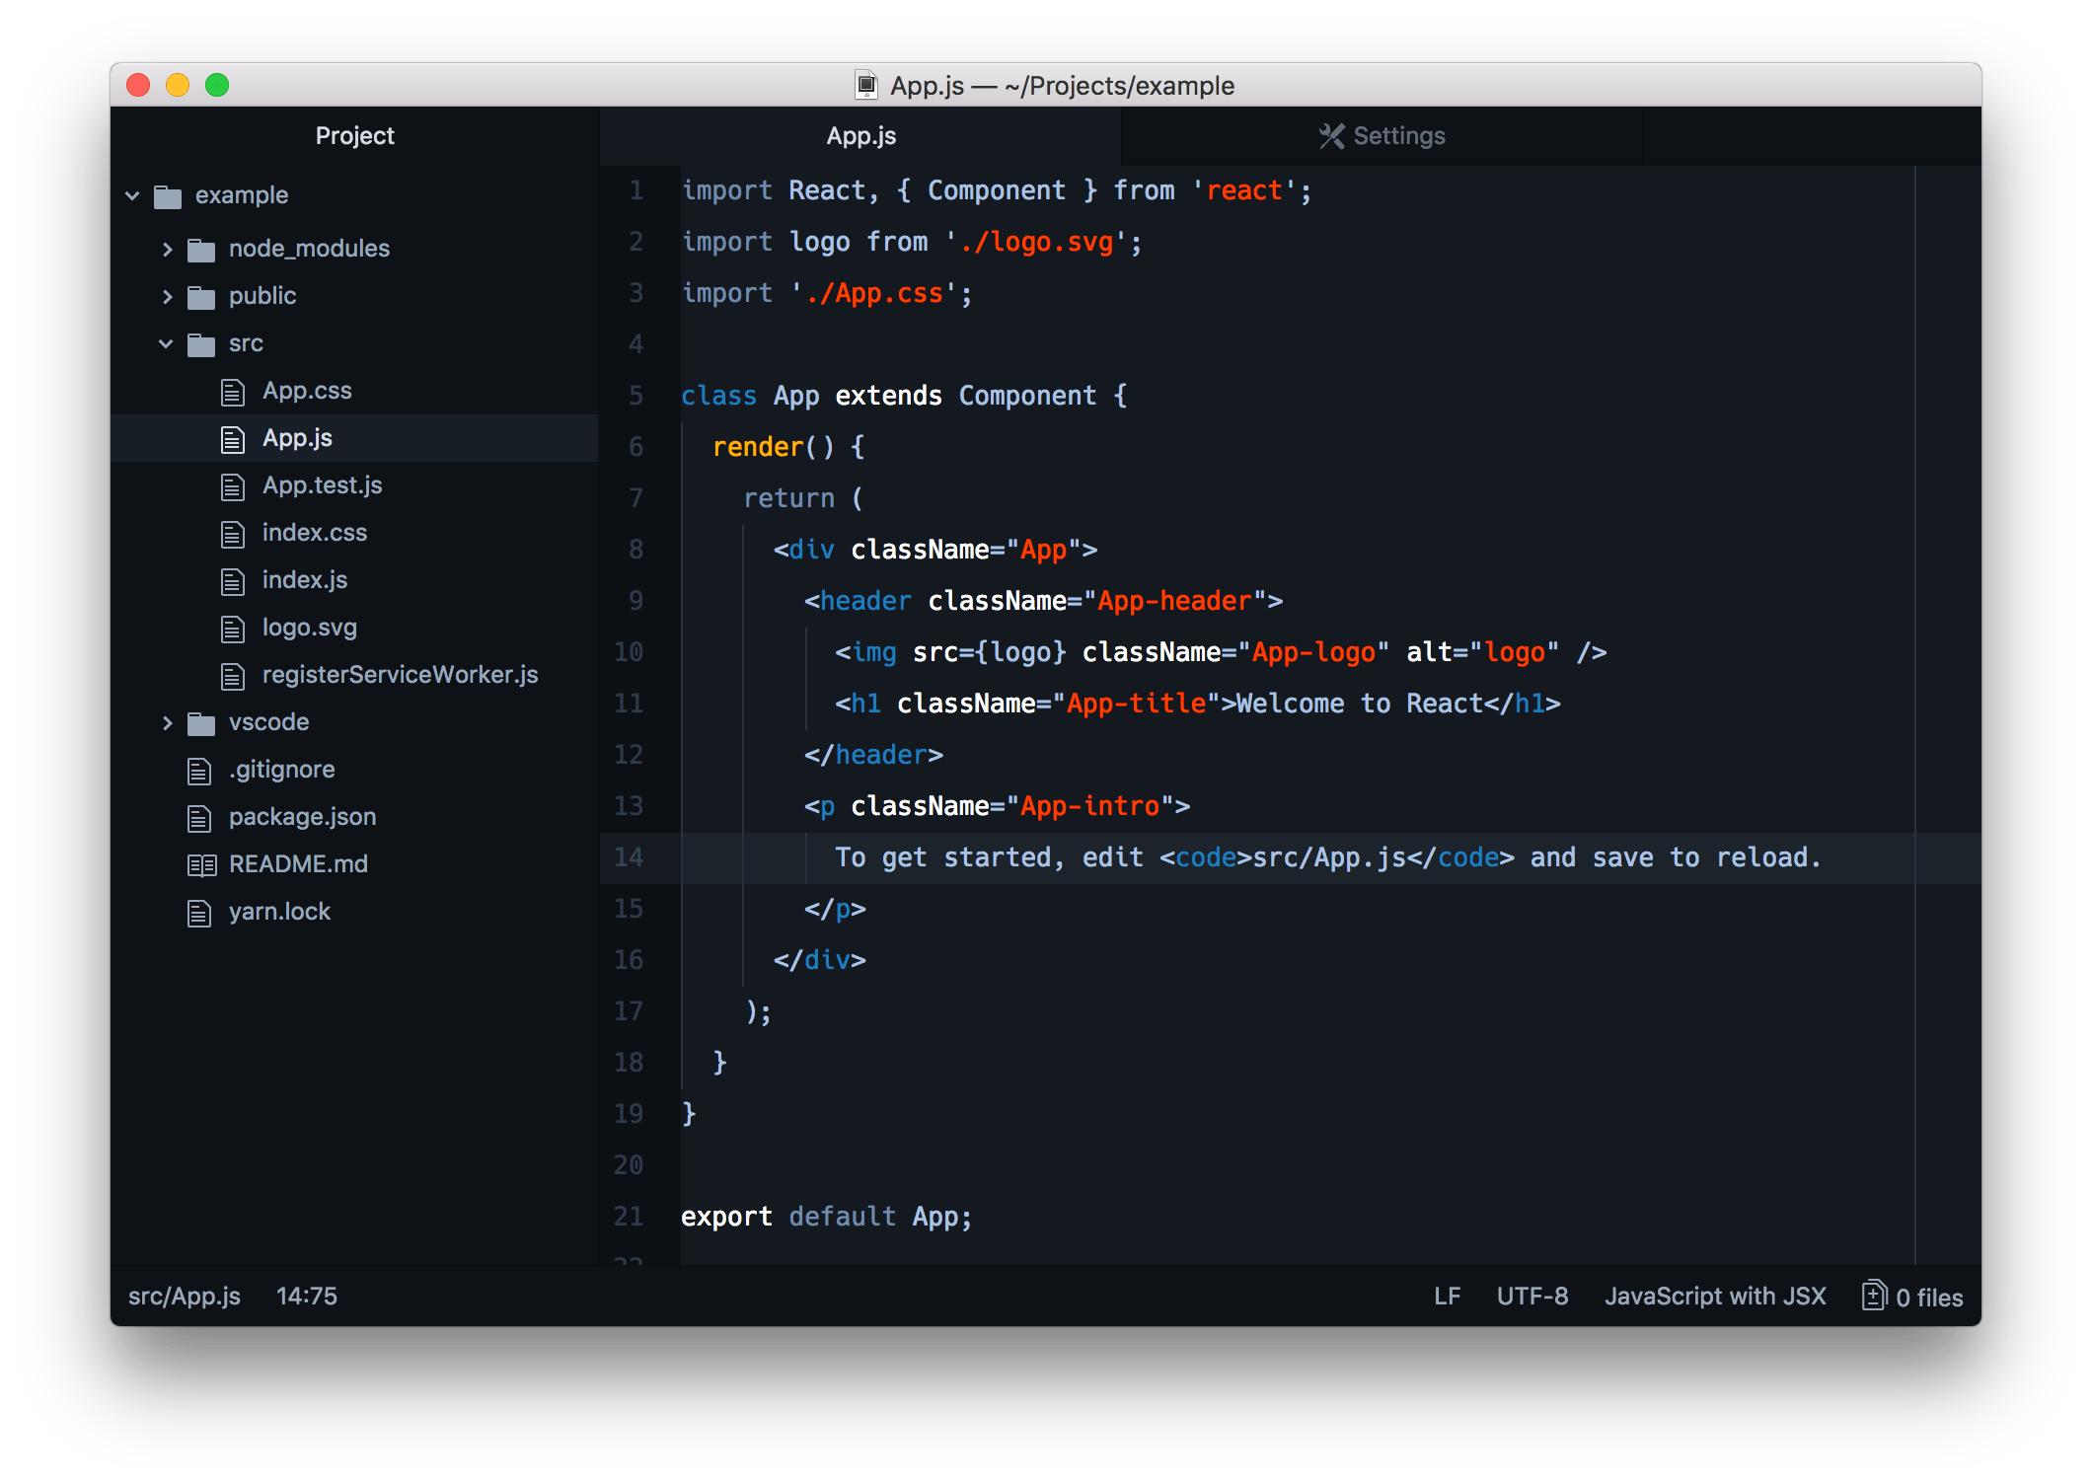Expand the vscode folder
This screenshot has width=2092, height=1484.
tap(168, 722)
